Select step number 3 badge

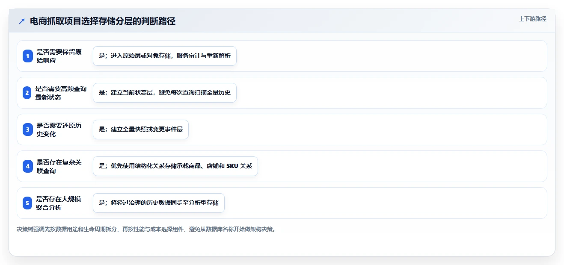pyautogui.click(x=28, y=130)
